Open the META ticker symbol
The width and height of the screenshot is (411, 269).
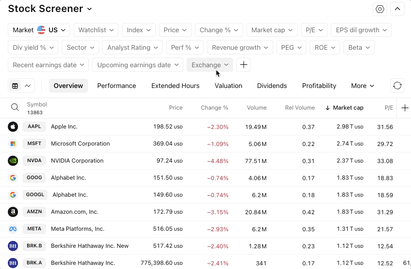(x=35, y=228)
